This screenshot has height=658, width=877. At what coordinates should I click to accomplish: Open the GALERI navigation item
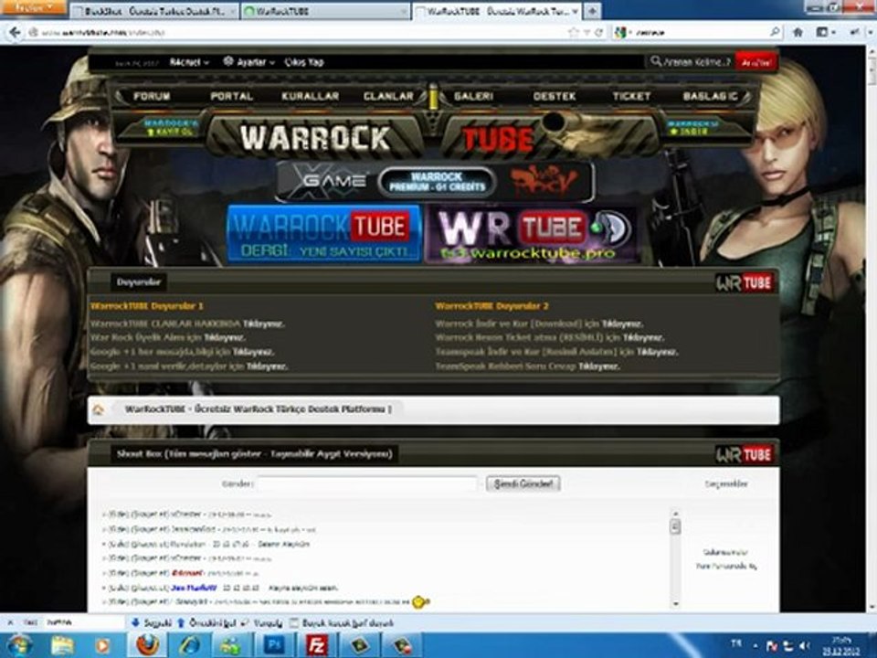[x=474, y=96]
